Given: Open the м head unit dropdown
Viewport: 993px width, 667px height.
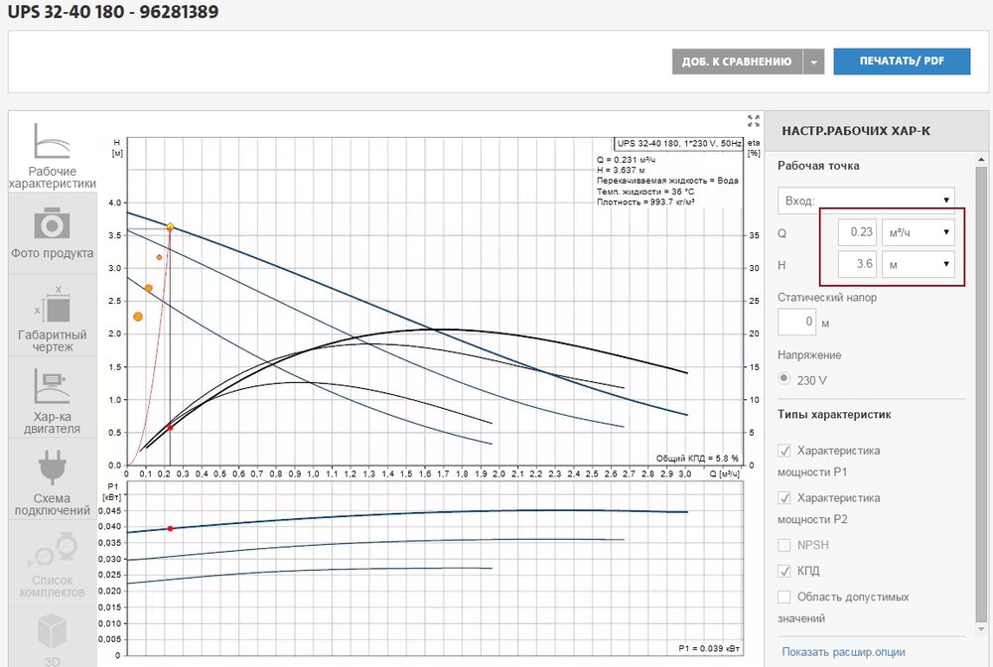Looking at the screenshot, I should pos(919,265).
